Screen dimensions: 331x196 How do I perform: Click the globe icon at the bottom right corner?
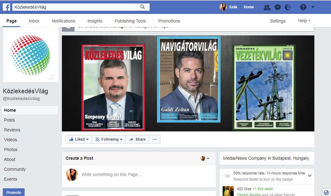(326, 192)
